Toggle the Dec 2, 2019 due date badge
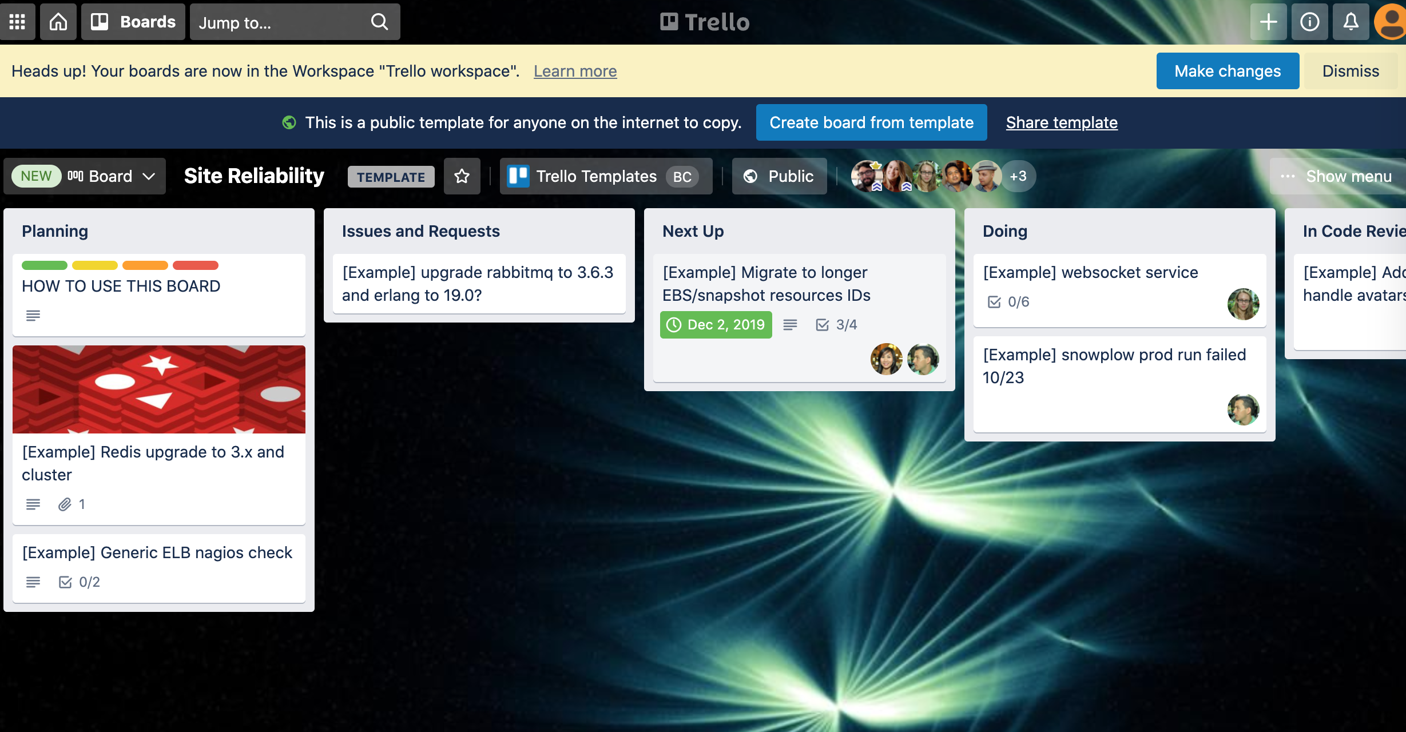The height and width of the screenshot is (732, 1406). click(716, 325)
